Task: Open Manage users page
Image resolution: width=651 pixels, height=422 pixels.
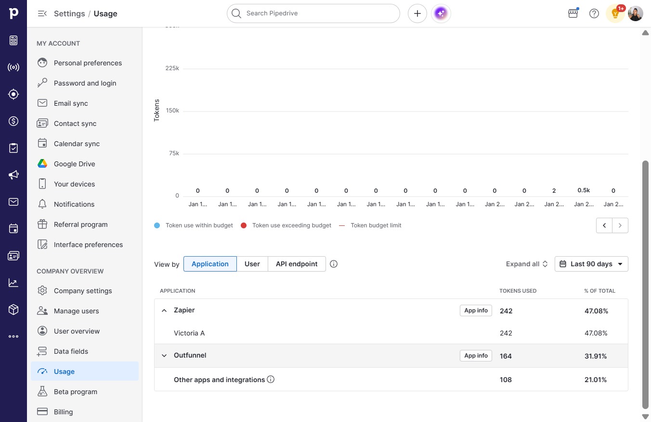Action: tap(85, 311)
